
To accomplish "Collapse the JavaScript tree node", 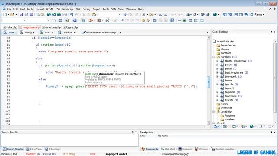I will pos(213,112).
